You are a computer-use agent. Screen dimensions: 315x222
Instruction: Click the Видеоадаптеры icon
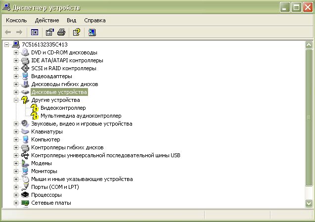tap(25, 76)
